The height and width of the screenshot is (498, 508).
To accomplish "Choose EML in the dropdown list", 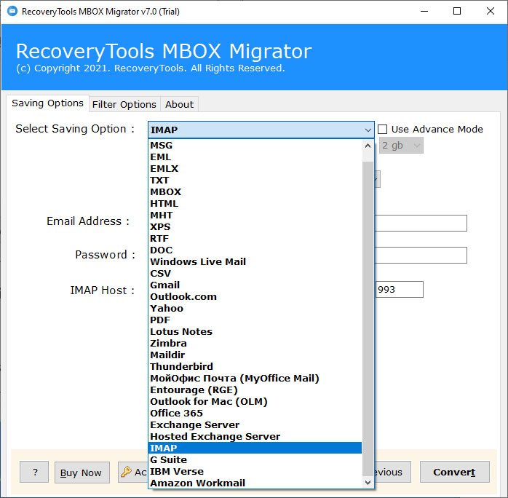I will click(255, 157).
